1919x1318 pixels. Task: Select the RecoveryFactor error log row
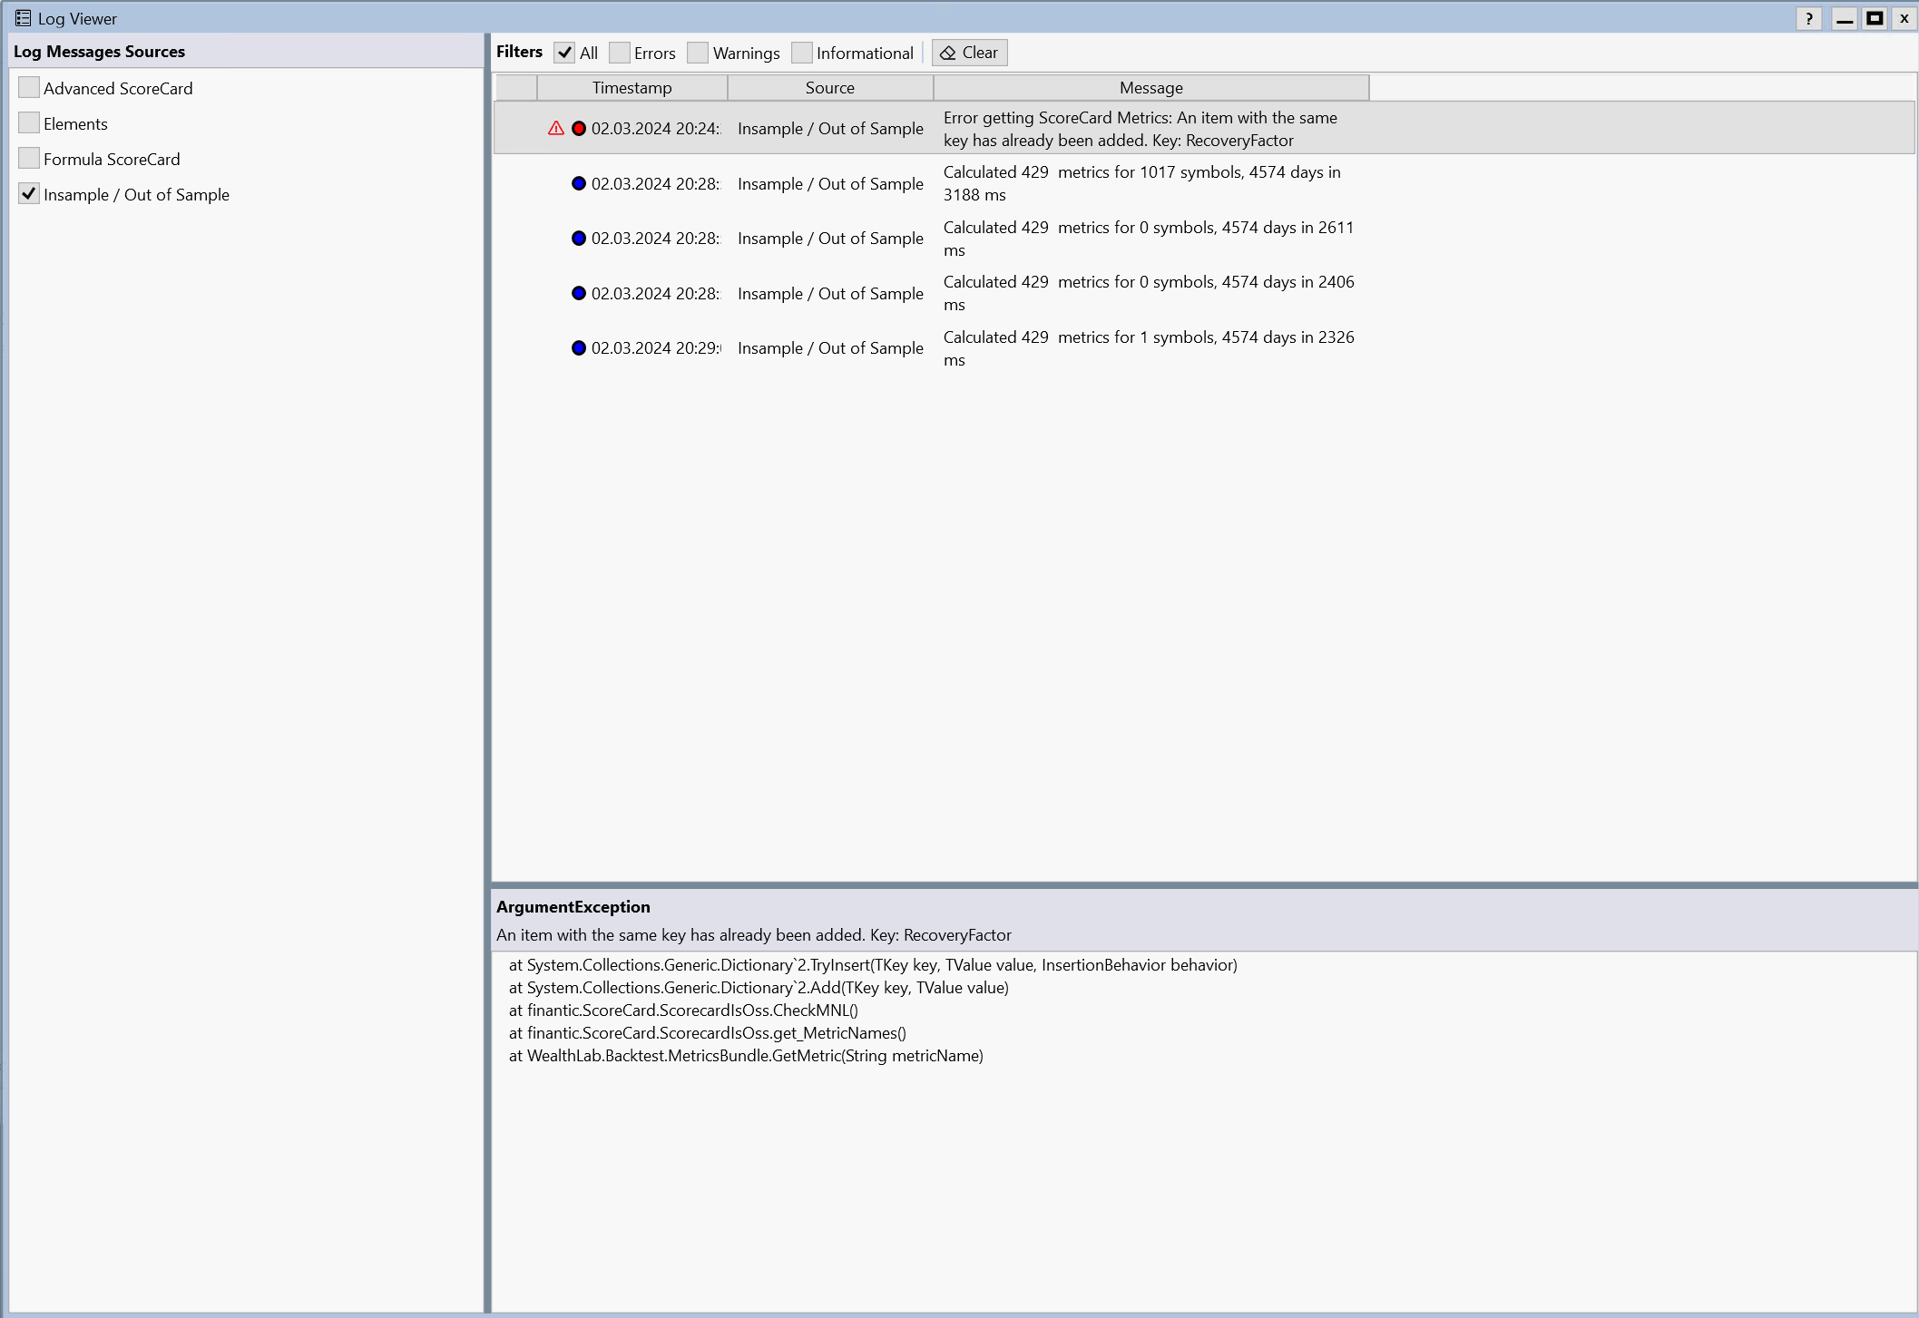(1140, 129)
